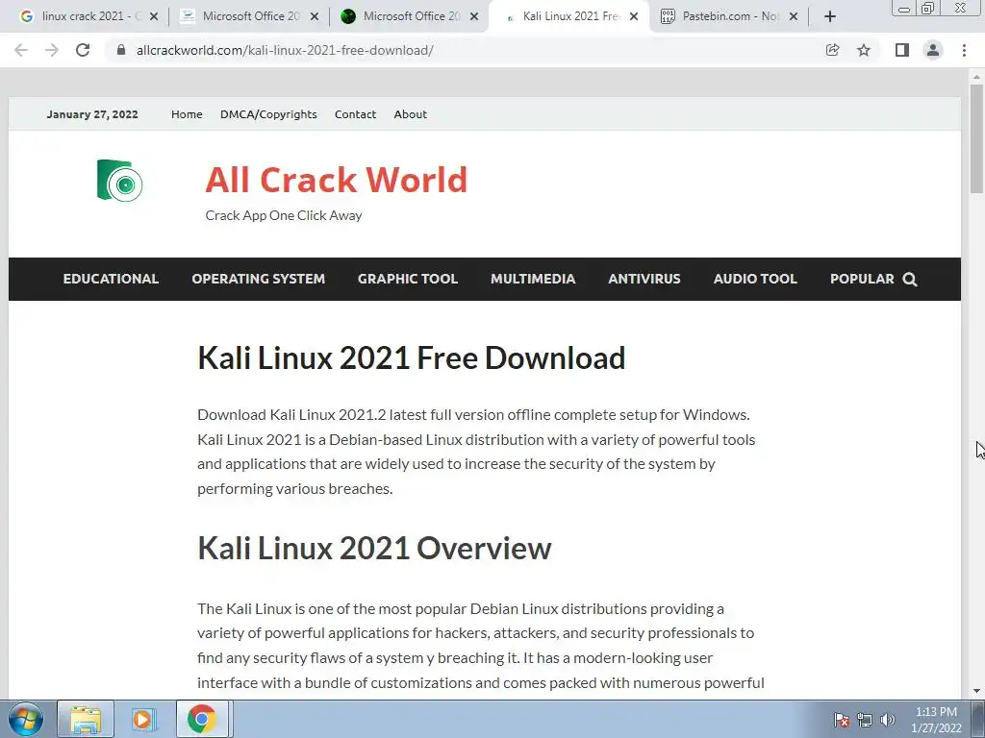Open EDUCATIONAL category menu
The height and width of the screenshot is (738, 985).
point(111,279)
